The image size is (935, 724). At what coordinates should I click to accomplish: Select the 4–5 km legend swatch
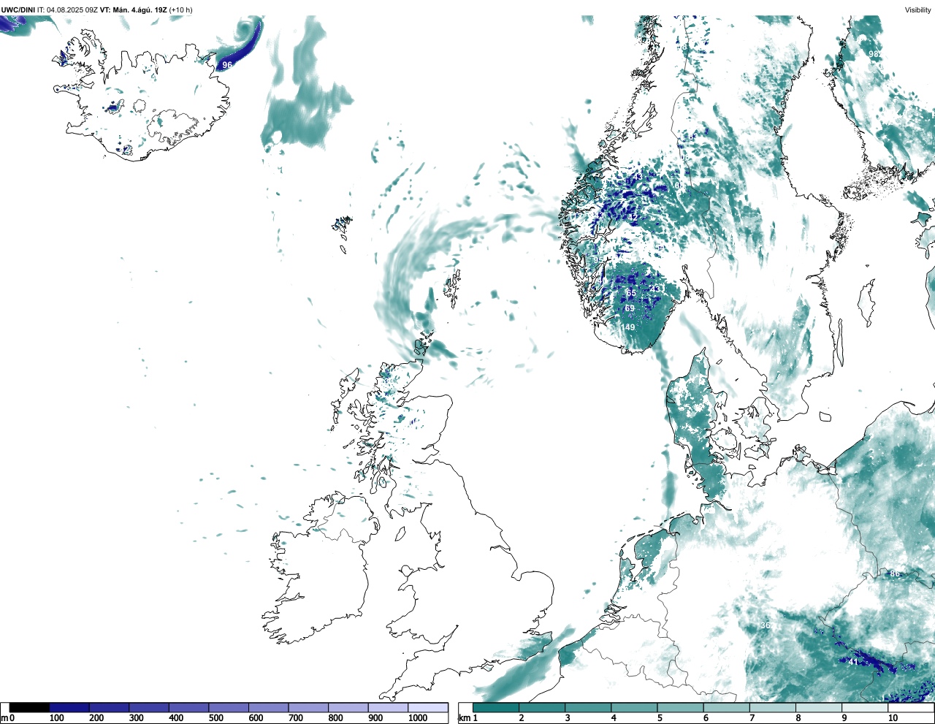point(634,708)
